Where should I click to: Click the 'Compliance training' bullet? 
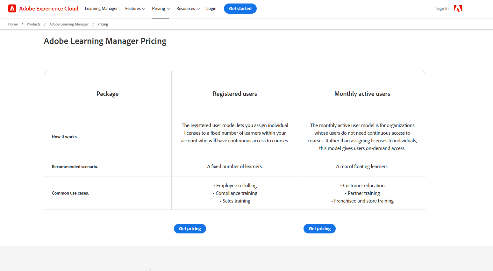pos(235,193)
